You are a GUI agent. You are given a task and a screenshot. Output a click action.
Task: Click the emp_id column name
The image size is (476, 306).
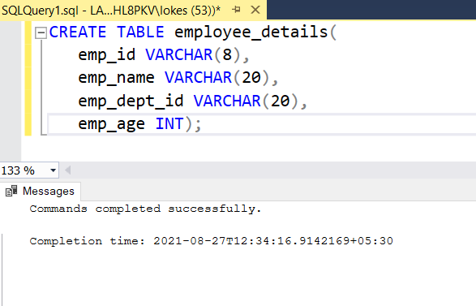coord(106,55)
